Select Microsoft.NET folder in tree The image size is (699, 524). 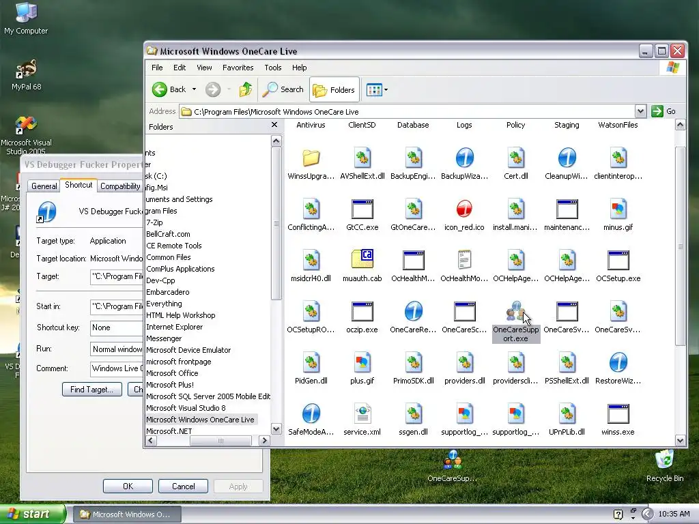(x=169, y=431)
